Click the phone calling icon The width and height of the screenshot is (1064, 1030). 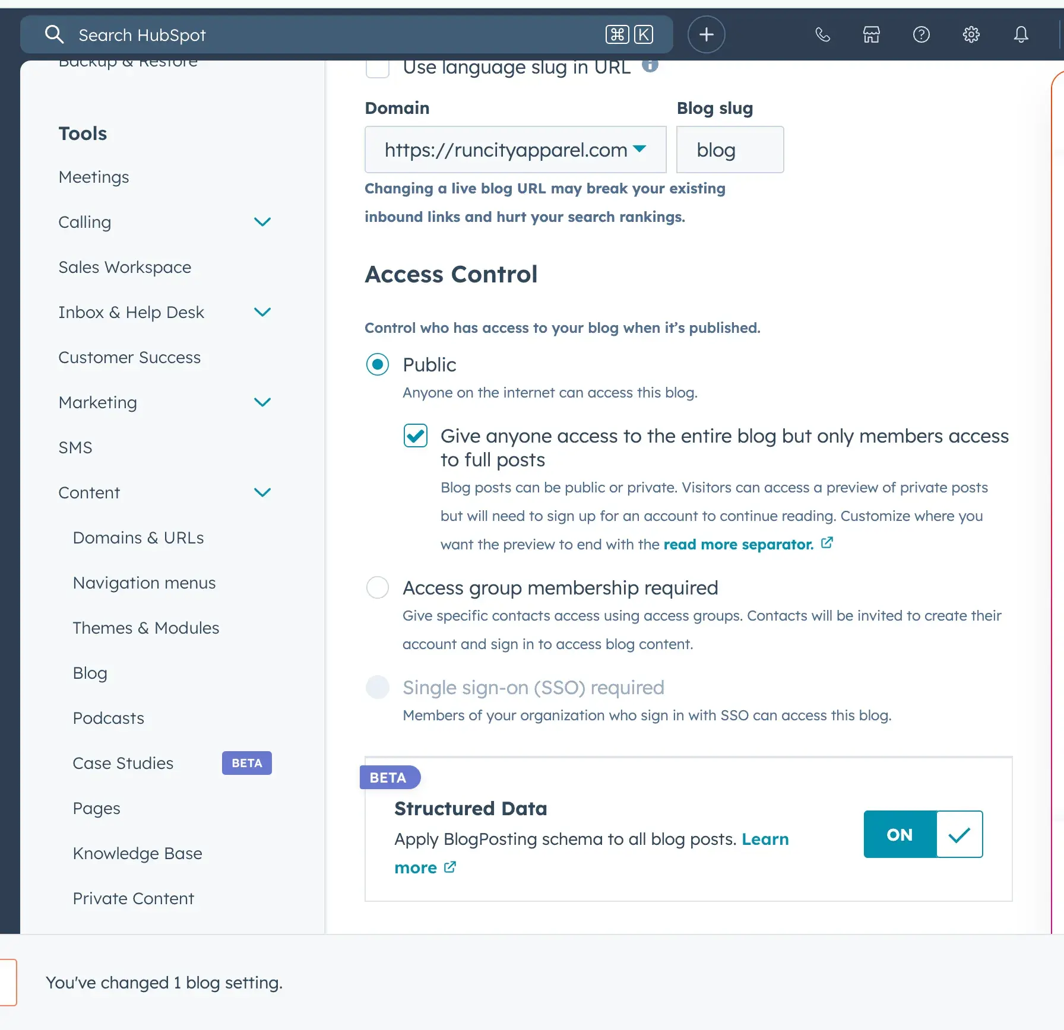(x=822, y=34)
